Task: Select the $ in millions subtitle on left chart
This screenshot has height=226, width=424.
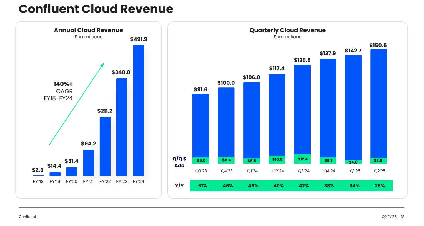Action: [88, 37]
